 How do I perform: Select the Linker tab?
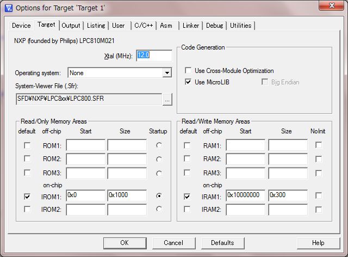191,26
